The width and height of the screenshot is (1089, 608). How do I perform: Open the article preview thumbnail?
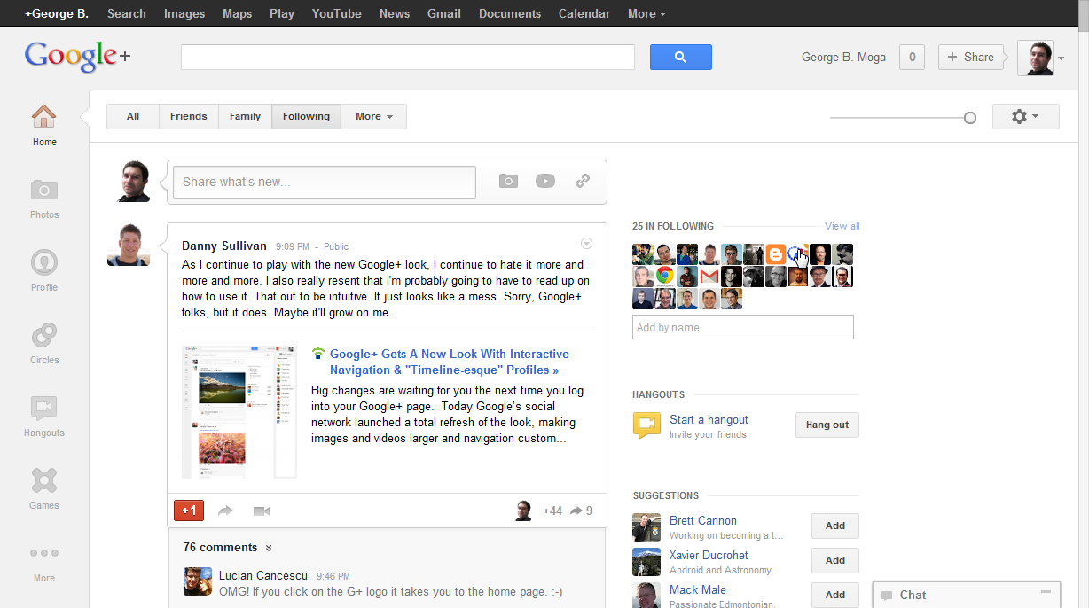[x=239, y=412]
